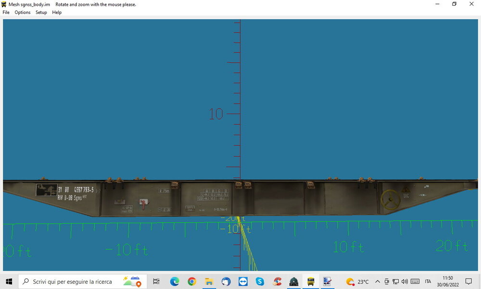The image size is (481, 289).
Task: Click the mesh viewer app icon in title bar
Action: (4, 4)
